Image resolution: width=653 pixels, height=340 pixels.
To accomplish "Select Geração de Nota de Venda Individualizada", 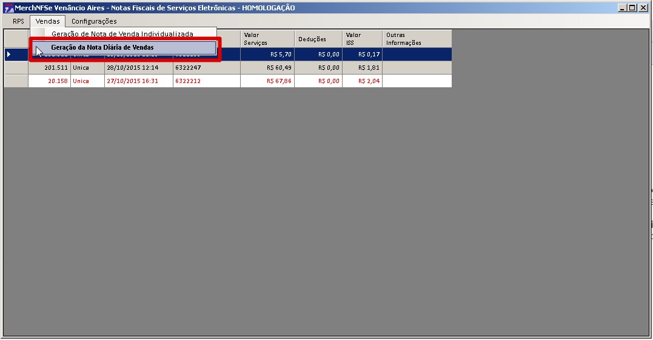I will [x=122, y=34].
